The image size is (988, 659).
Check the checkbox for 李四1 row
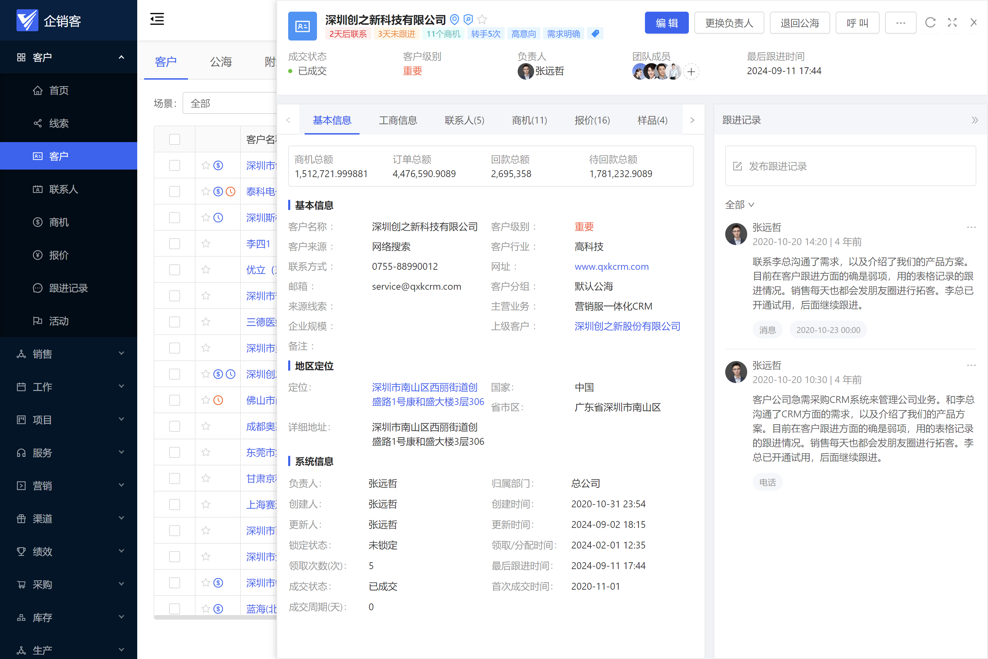[x=174, y=244]
